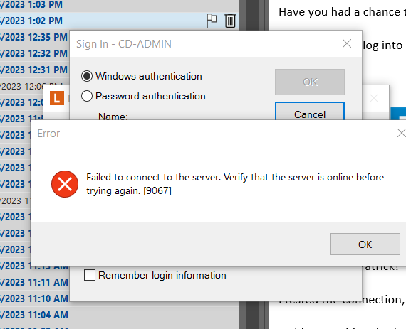Click the flag icon on the 1:02 PM email

tap(212, 21)
